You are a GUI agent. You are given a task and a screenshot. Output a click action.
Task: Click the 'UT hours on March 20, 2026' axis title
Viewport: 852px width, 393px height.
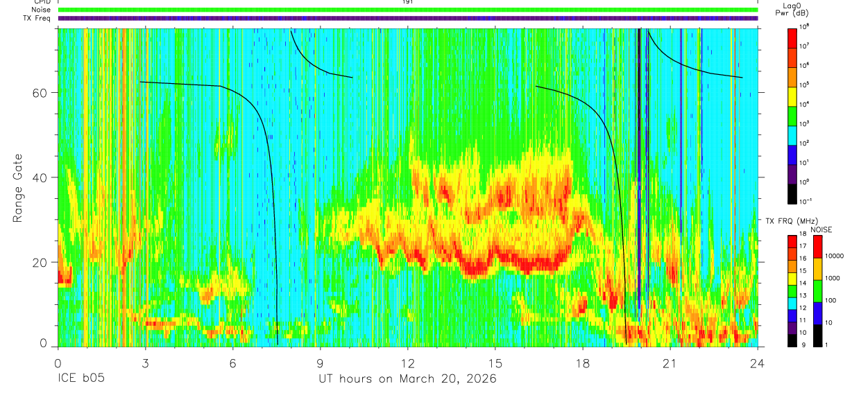[407, 380]
